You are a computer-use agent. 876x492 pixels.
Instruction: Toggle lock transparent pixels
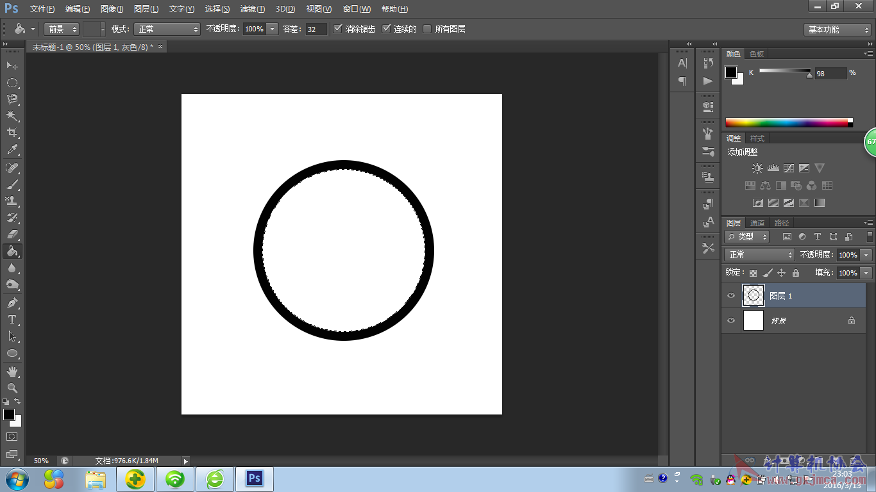pyautogui.click(x=754, y=273)
